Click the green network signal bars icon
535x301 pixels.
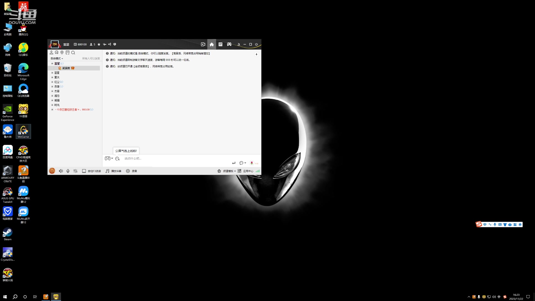click(x=258, y=171)
